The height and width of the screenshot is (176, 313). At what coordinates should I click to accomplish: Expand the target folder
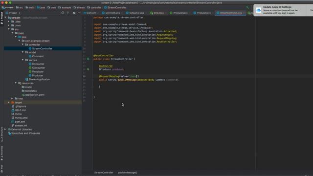coord(9,102)
